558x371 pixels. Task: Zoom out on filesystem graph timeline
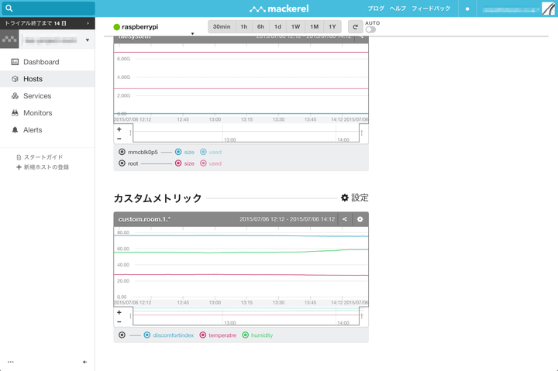pos(119,139)
